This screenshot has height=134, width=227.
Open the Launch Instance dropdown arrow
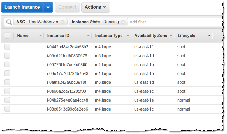[x=48, y=7]
